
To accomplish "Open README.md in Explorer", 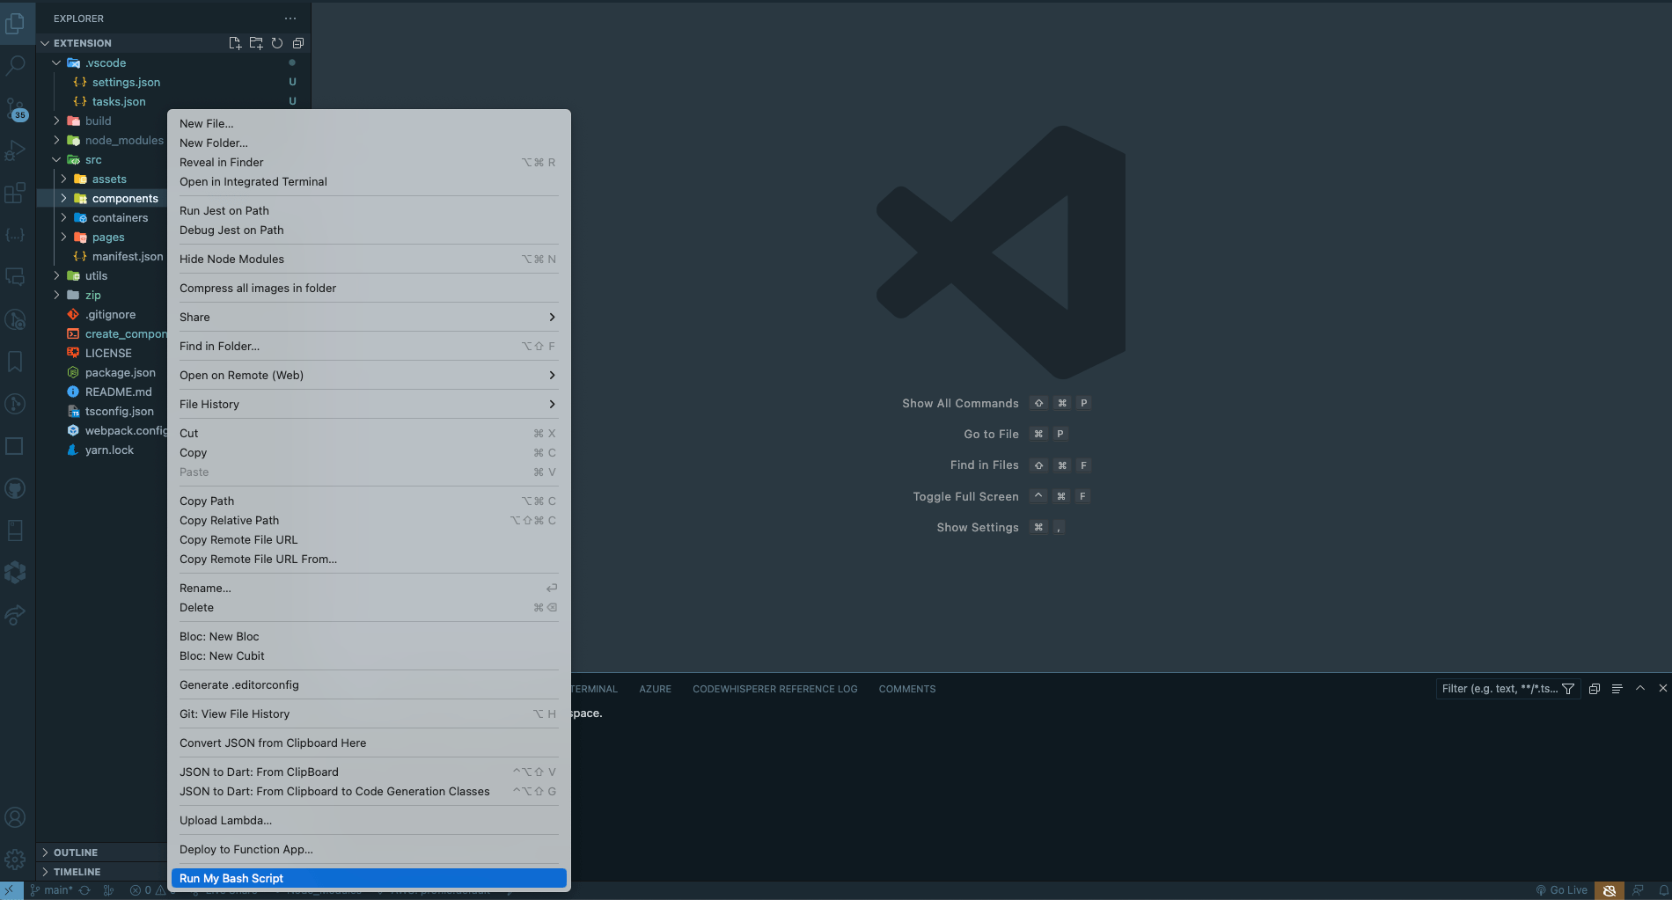I will click(x=118, y=391).
